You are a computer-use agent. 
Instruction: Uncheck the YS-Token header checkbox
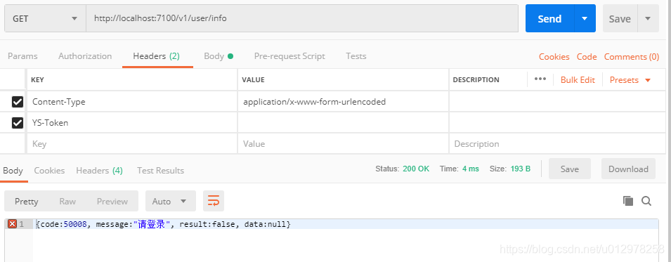[x=17, y=123]
